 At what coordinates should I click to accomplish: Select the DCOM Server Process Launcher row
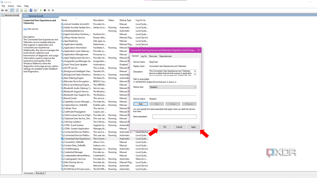coord(105,169)
